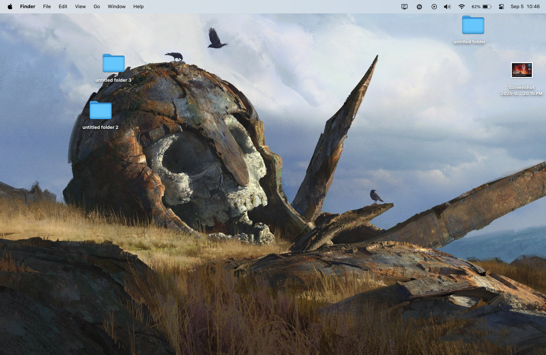The height and width of the screenshot is (355, 546).
Task: Select the "untitled folder 2" icon
Action: [x=101, y=110]
